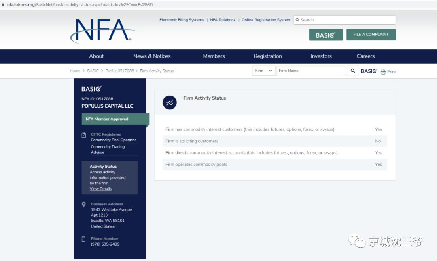437x261 pixels.
Task: Click the phone number (978) 505-2499
Action: pyautogui.click(x=105, y=244)
